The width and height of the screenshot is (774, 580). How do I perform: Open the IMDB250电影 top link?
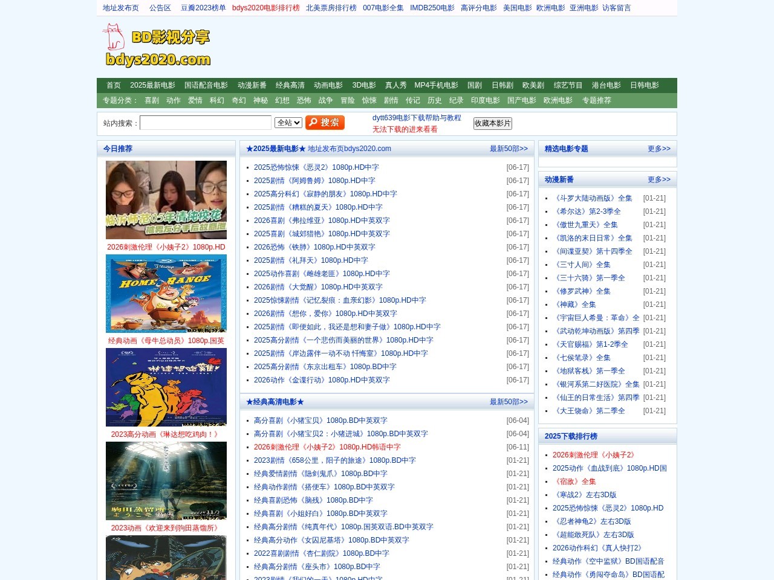(x=432, y=8)
